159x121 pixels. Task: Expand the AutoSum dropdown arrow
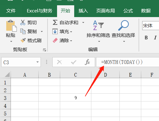point(83,22)
